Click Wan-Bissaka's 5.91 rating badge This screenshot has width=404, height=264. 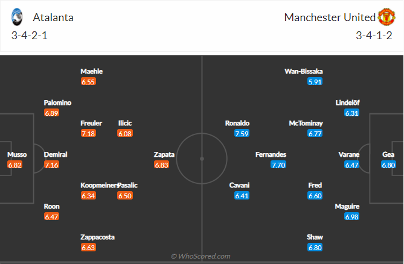315,81
